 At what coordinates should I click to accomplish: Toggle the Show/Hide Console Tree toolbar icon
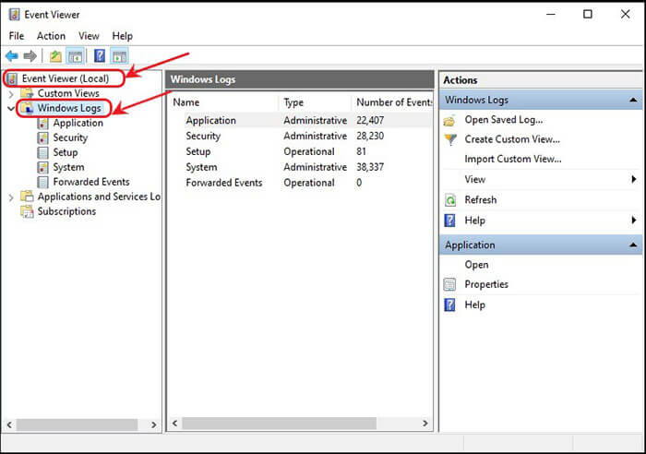pos(76,56)
